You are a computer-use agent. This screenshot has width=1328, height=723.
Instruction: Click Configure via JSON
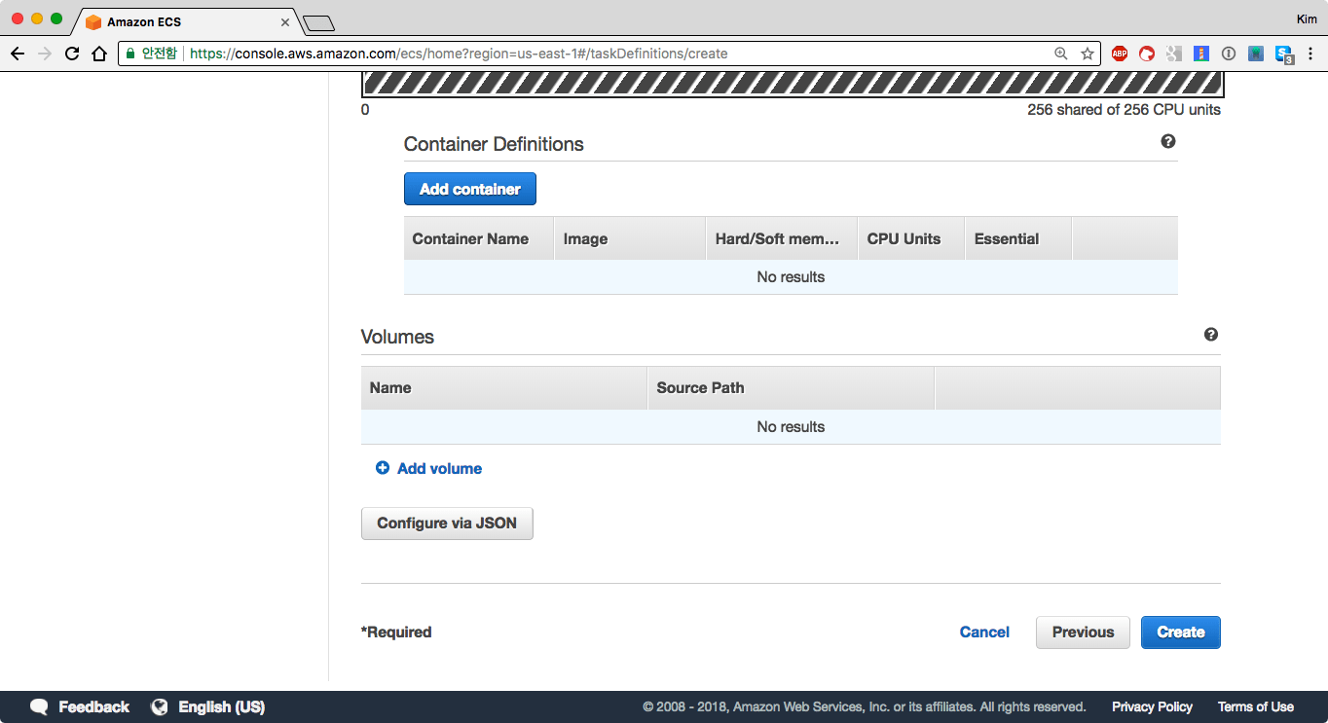coord(447,523)
